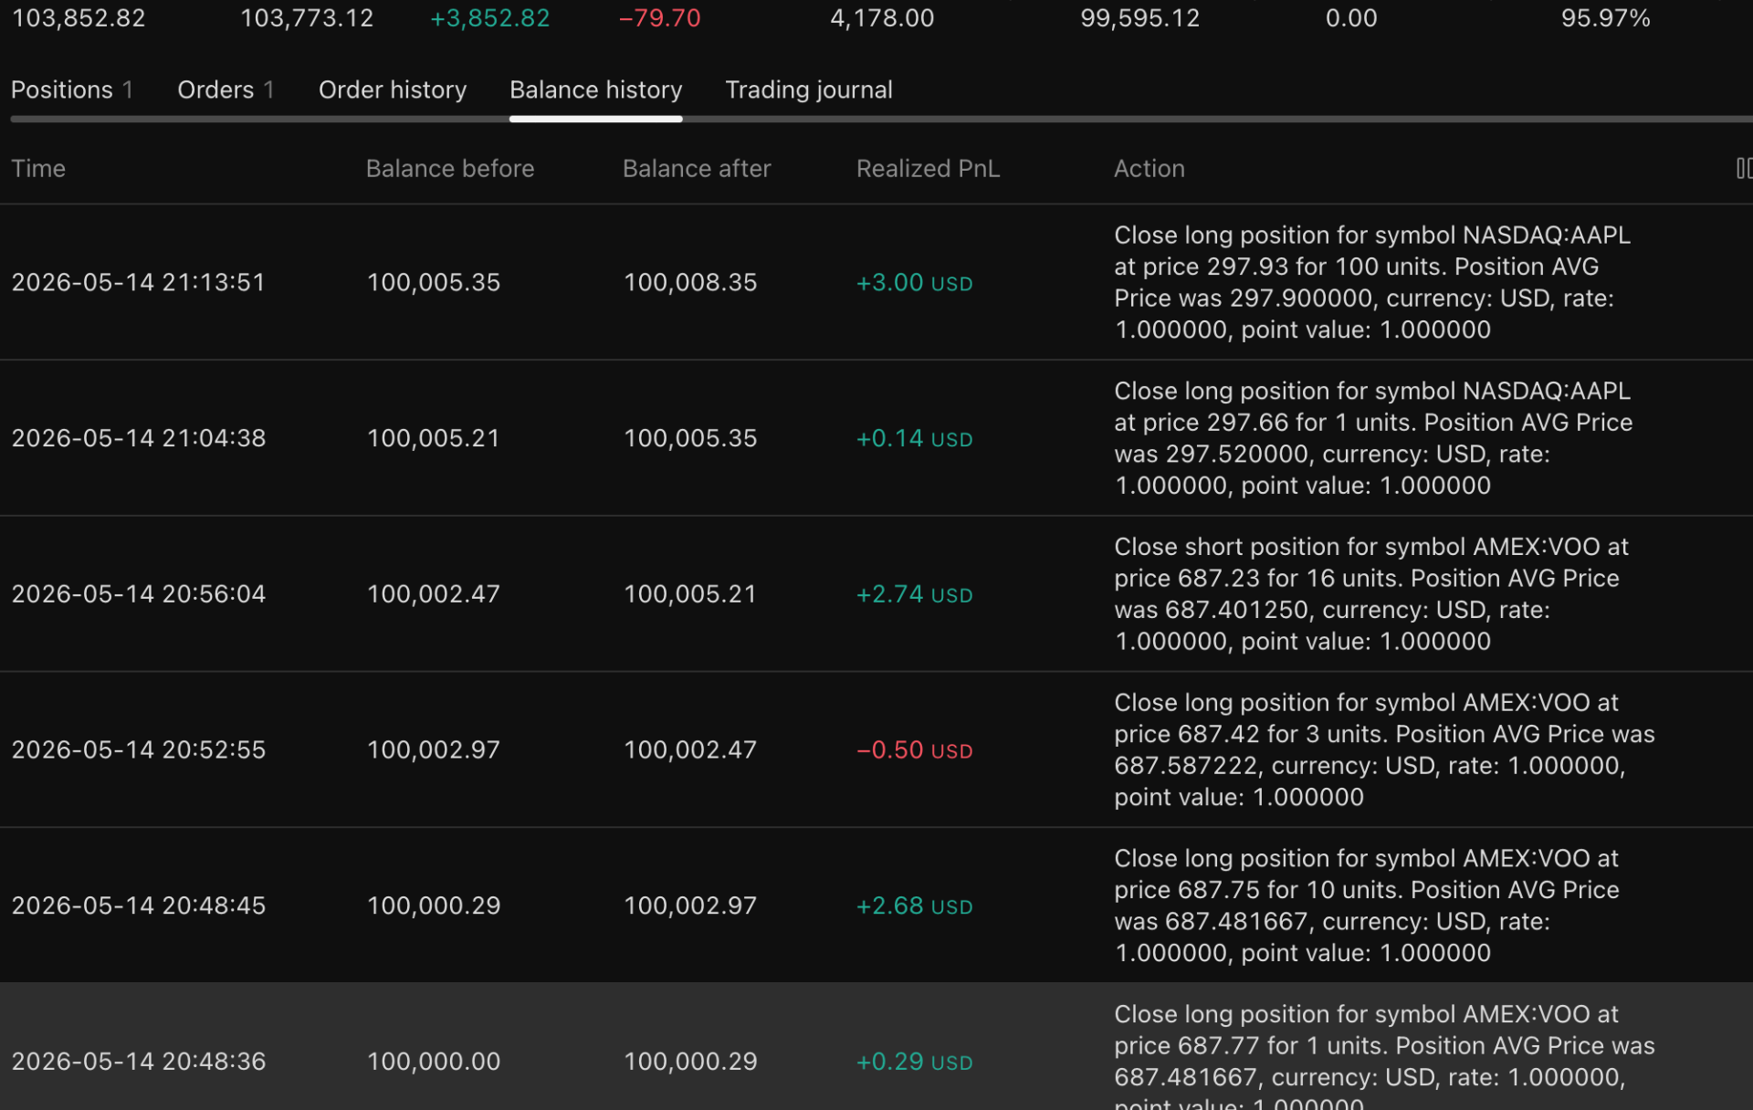The height and width of the screenshot is (1110, 1753).
Task: Select time 2026-05-14 20:48:36
Action: click(139, 1062)
